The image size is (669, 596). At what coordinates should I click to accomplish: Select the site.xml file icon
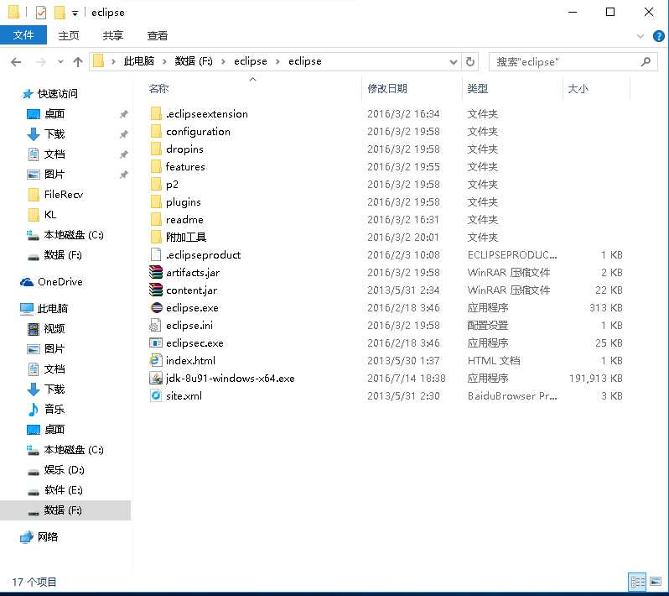(x=156, y=395)
